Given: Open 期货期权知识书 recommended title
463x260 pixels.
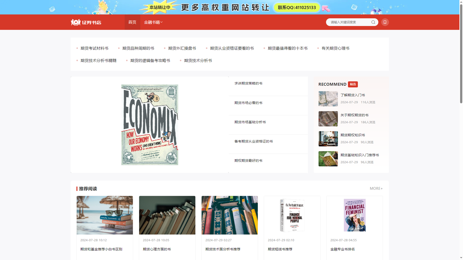Looking at the screenshot, I should coord(353,135).
